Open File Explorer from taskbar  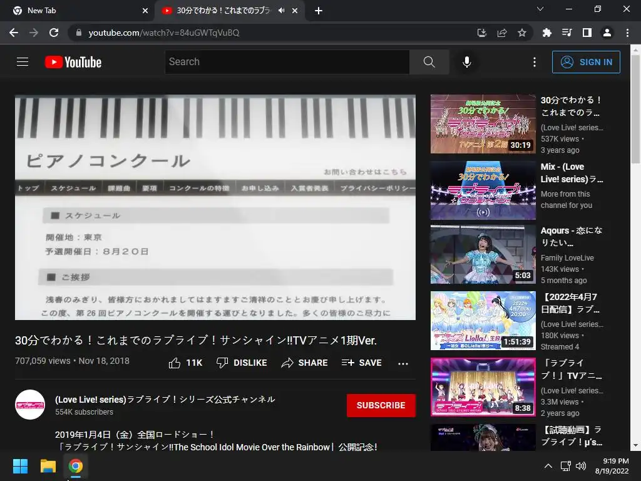coord(48,466)
